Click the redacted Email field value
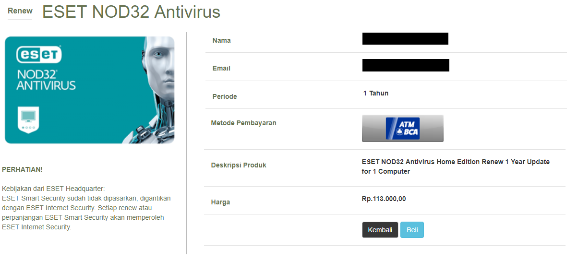578x261 pixels. (406, 65)
